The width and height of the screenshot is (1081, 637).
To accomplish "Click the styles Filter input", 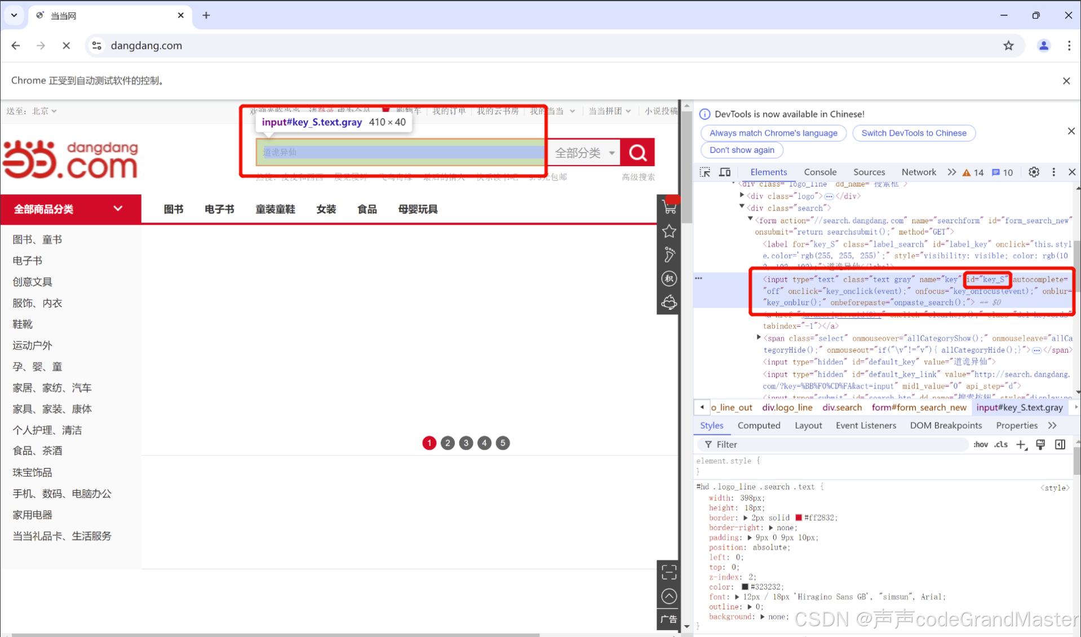I will 833,444.
